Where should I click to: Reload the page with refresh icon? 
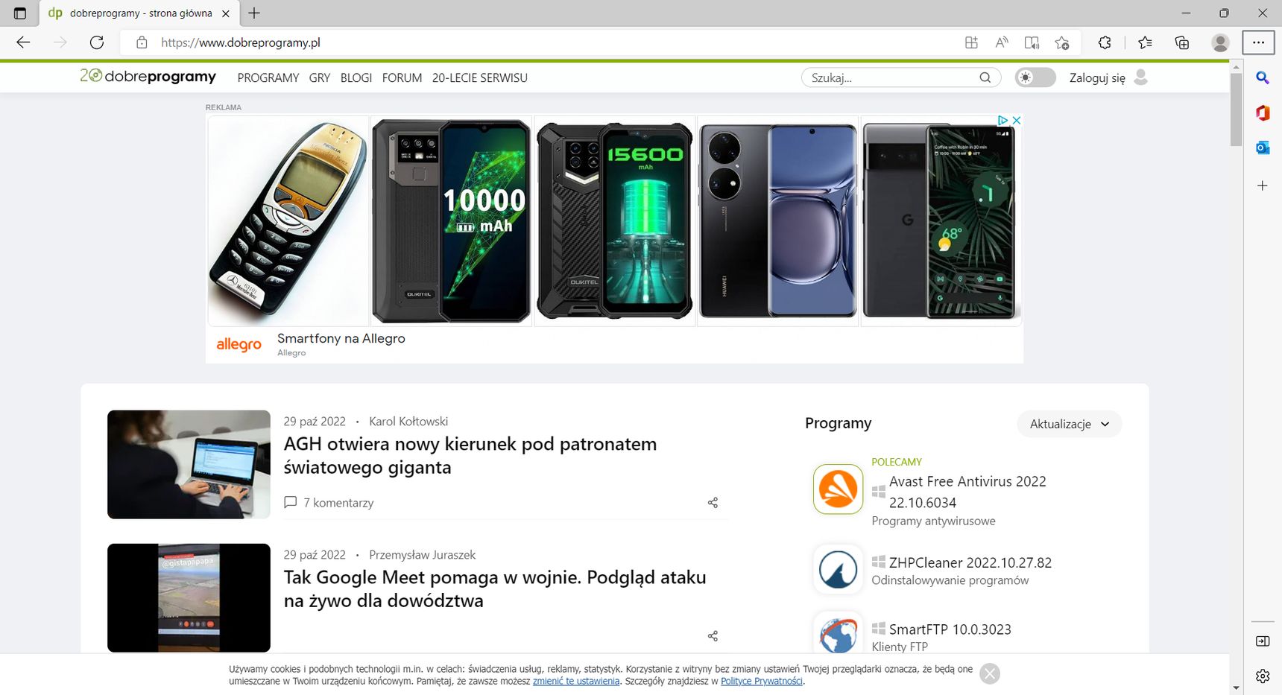coord(97,42)
